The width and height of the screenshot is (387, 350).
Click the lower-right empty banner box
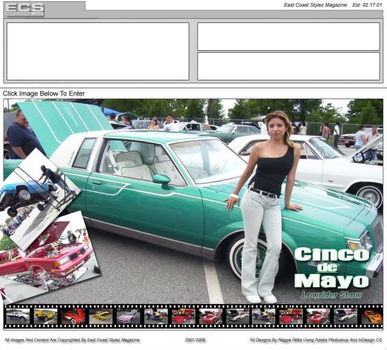point(288,66)
